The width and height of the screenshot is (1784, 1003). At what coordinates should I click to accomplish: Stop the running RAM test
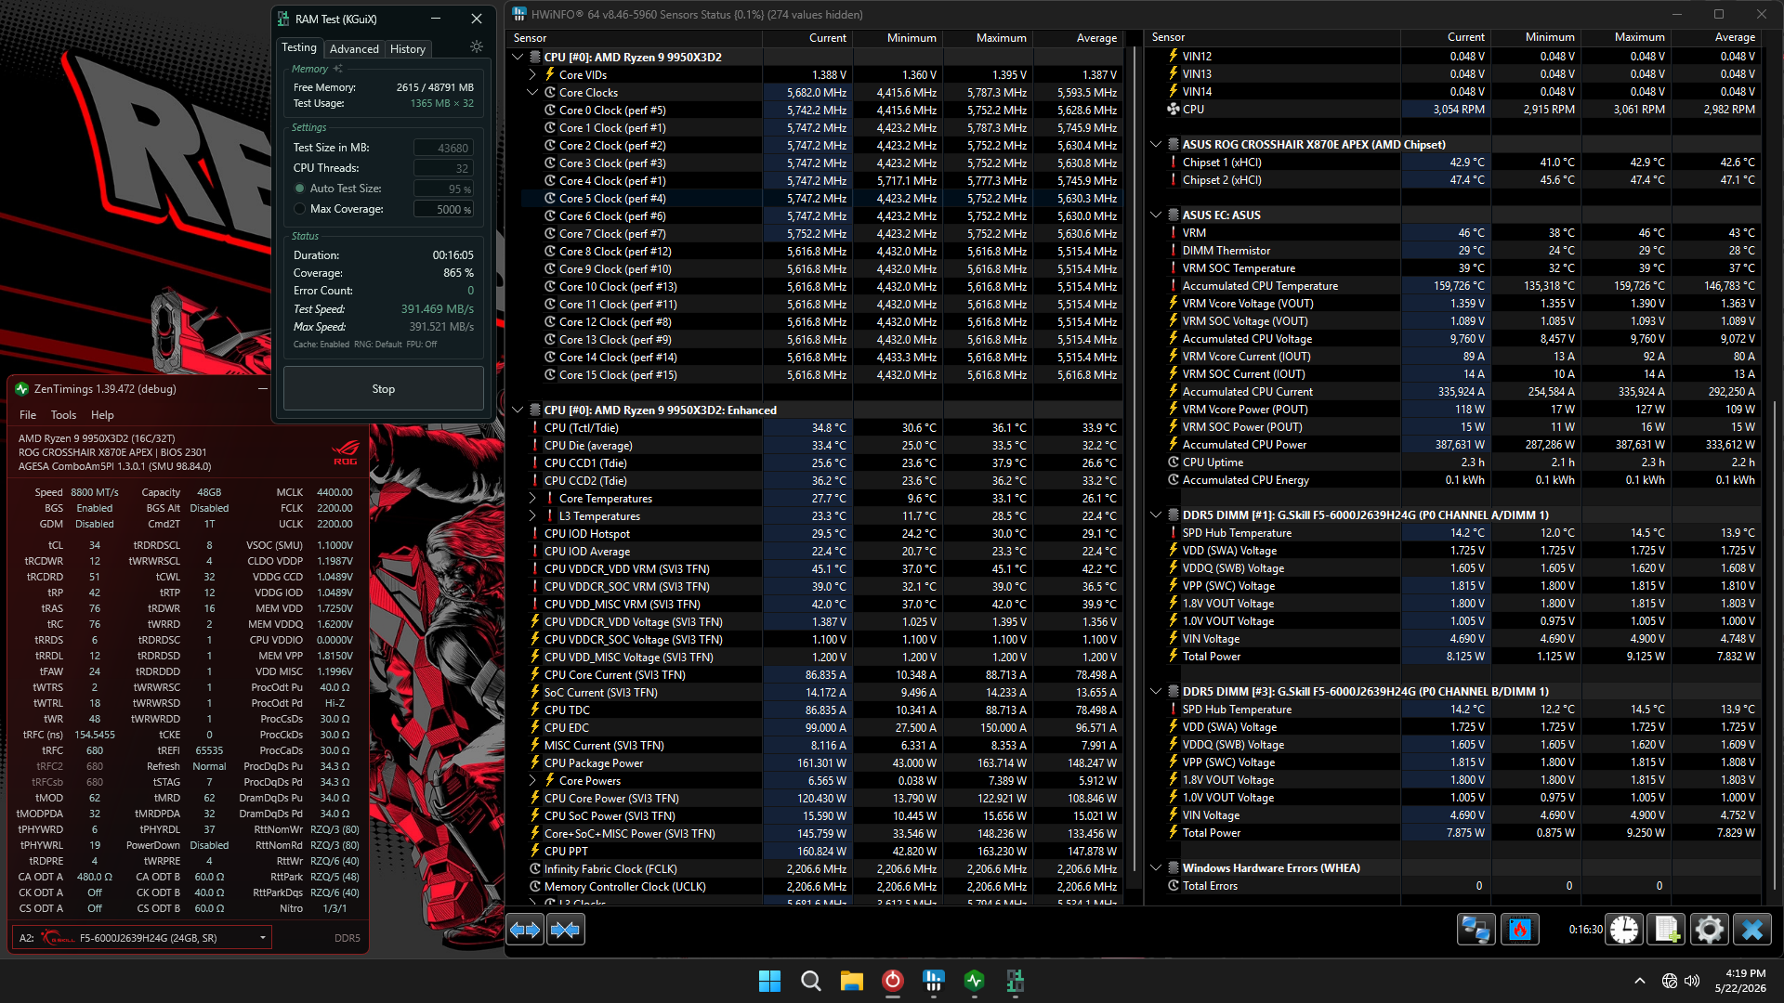click(384, 389)
